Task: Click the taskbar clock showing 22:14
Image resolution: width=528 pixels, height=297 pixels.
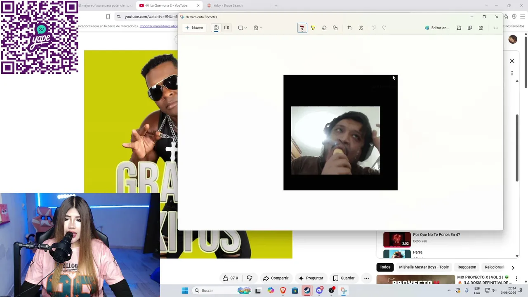Action: click(x=508, y=290)
